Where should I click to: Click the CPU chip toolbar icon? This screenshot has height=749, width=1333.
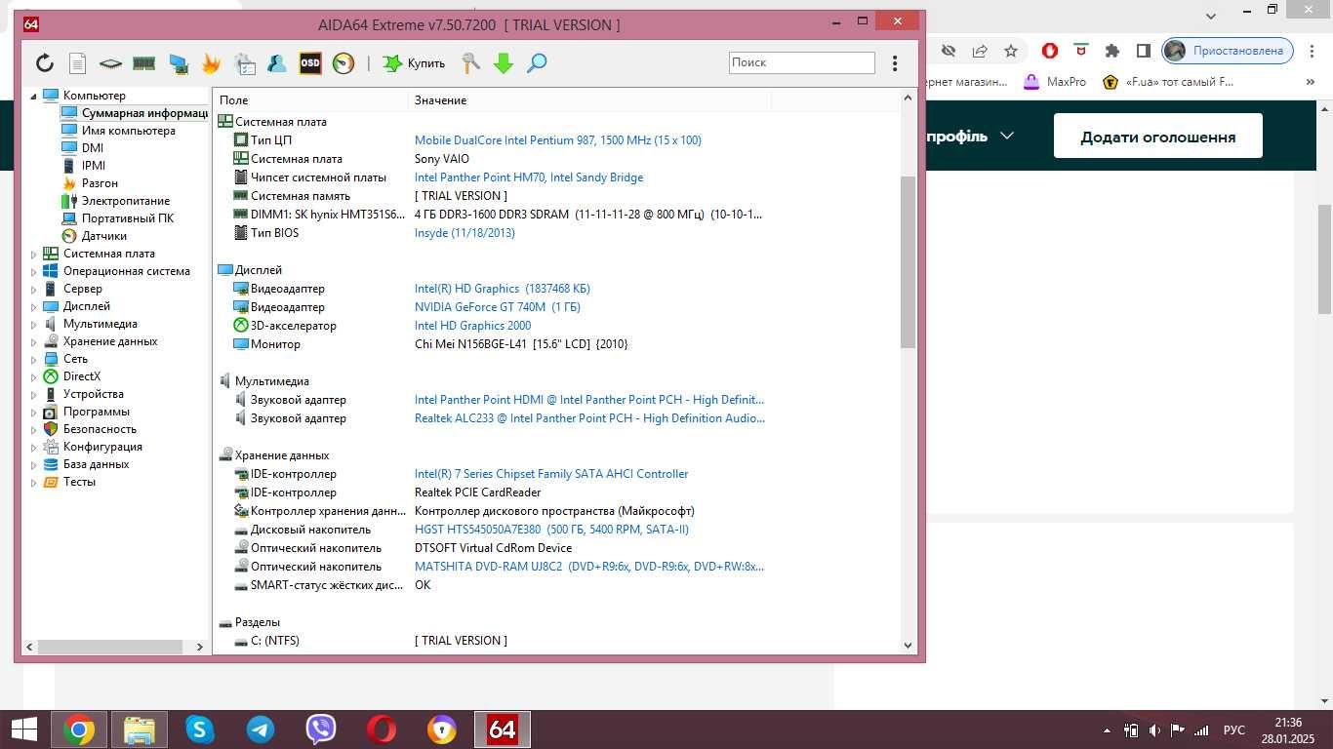(111, 63)
